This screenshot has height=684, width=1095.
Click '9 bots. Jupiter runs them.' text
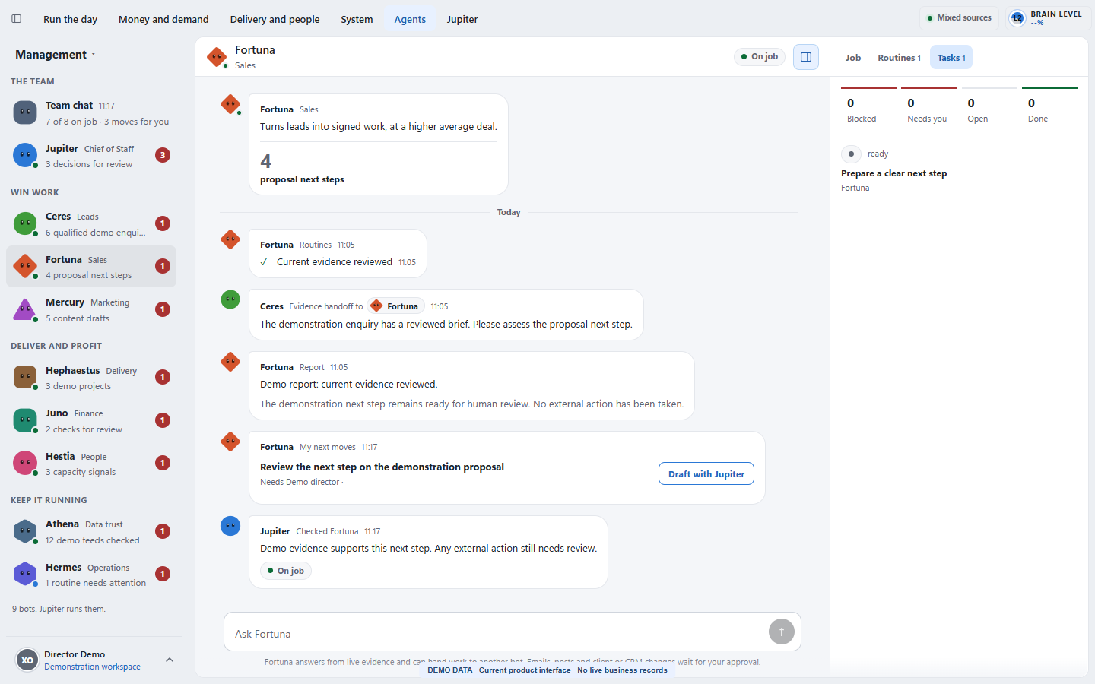click(59, 609)
